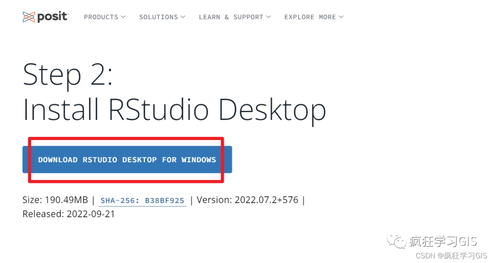Open the SHA-256: B38BF925 link

coord(142,201)
